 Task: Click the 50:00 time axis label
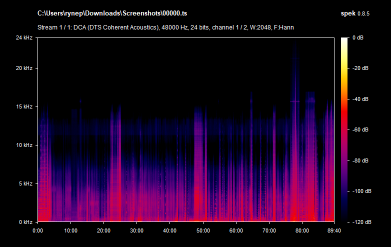203,230
